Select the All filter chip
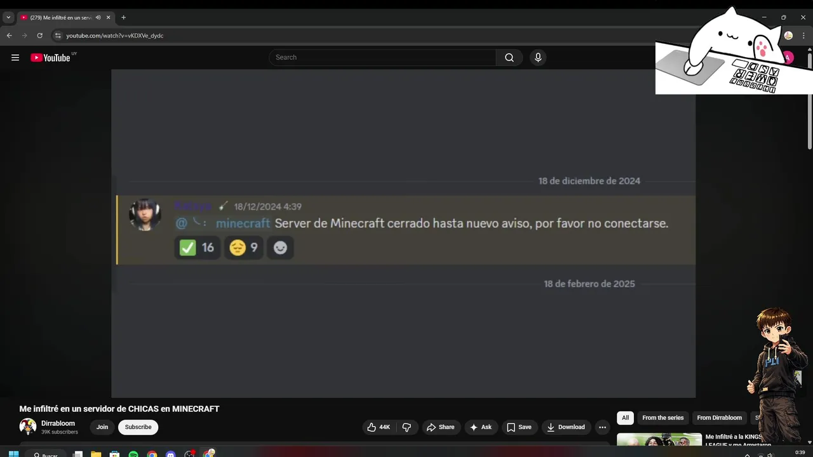Screen dimensions: 813x457 625,418
